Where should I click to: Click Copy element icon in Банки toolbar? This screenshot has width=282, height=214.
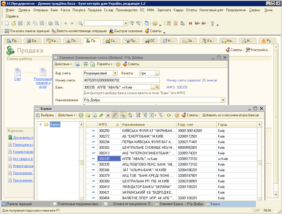95,115
